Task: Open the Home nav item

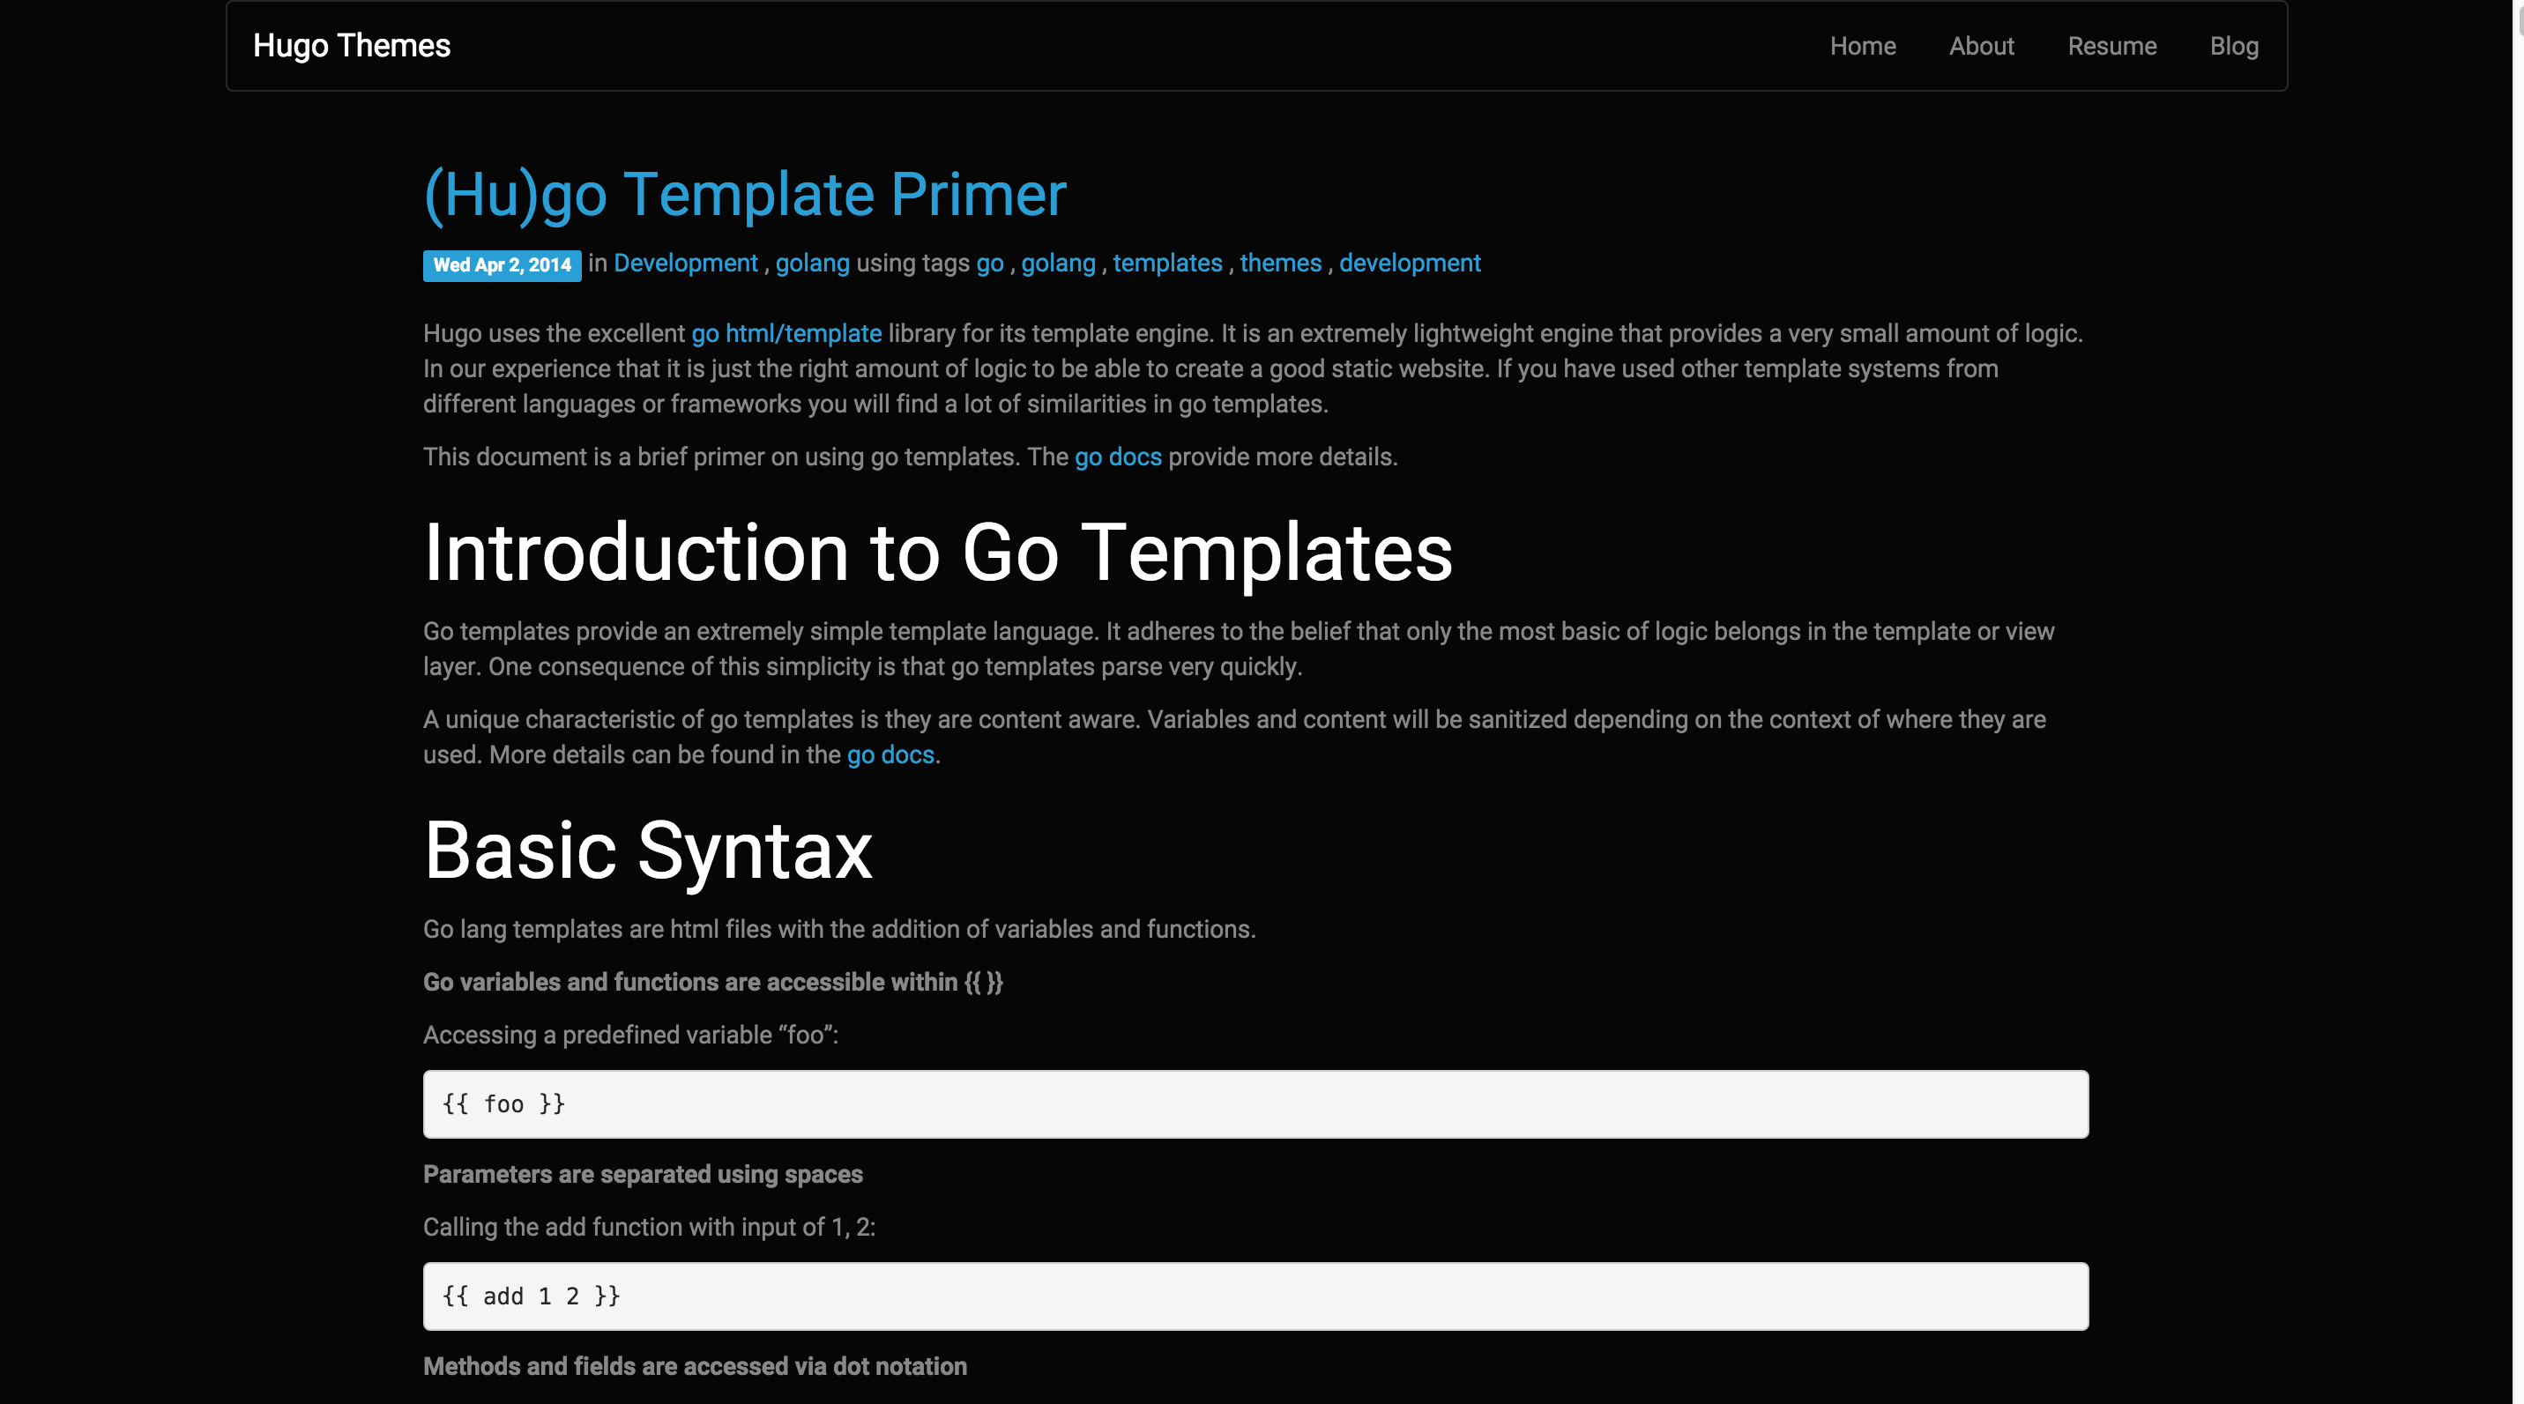Action: [x=1862, y=46]
